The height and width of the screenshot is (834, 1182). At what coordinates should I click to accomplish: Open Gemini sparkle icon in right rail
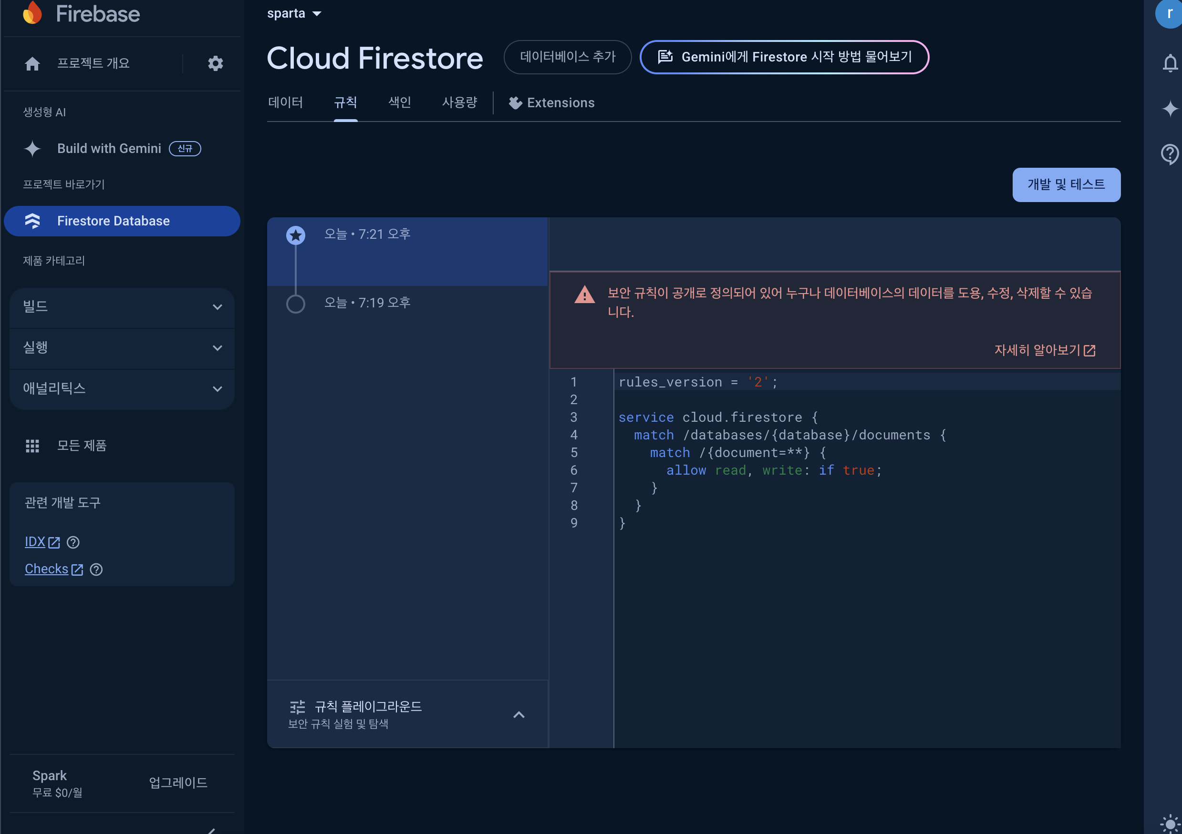[x=1170, y=109]
